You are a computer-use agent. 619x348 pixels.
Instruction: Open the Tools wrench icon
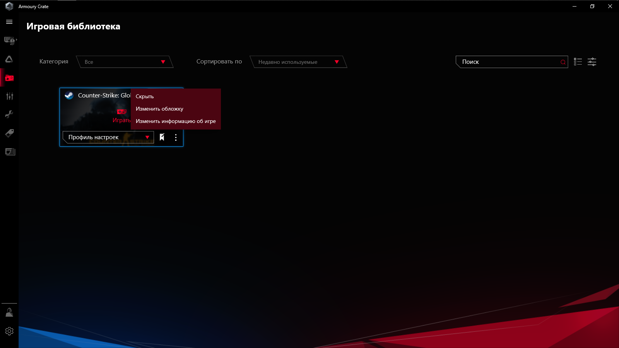pyautogui.click(x=9, y=114)
